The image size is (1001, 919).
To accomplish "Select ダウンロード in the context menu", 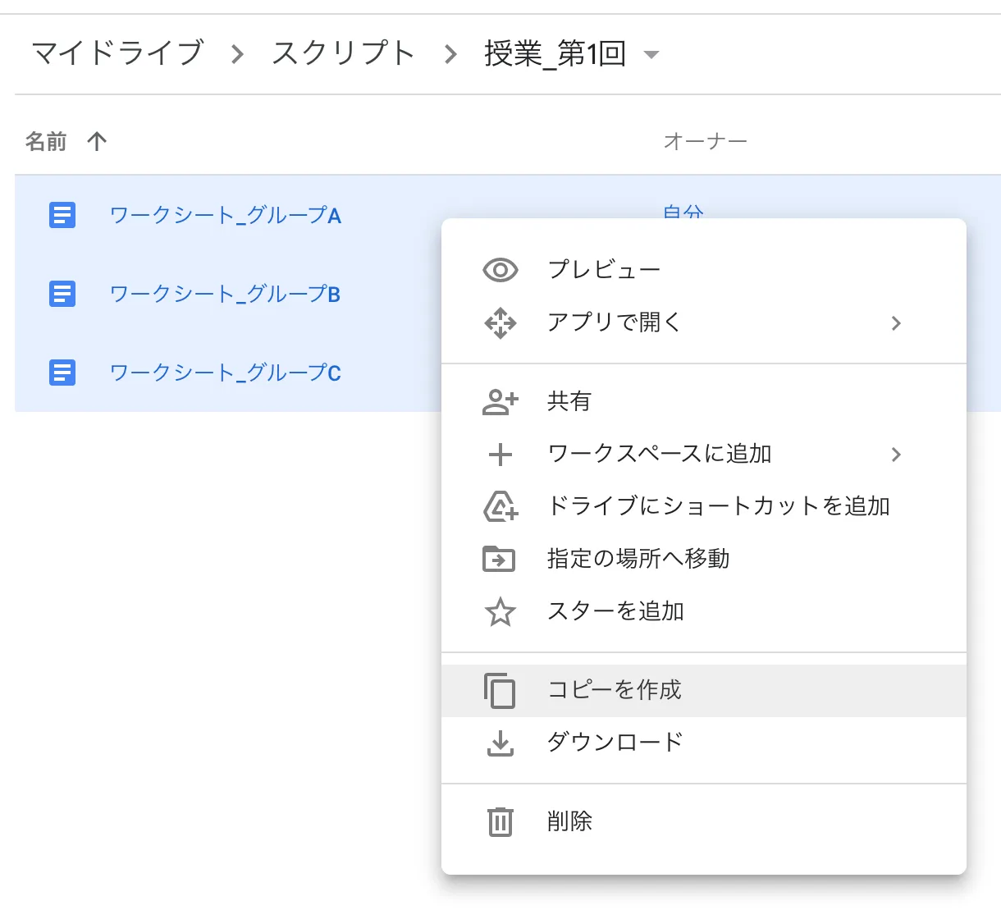I will (x=615, y=743).
